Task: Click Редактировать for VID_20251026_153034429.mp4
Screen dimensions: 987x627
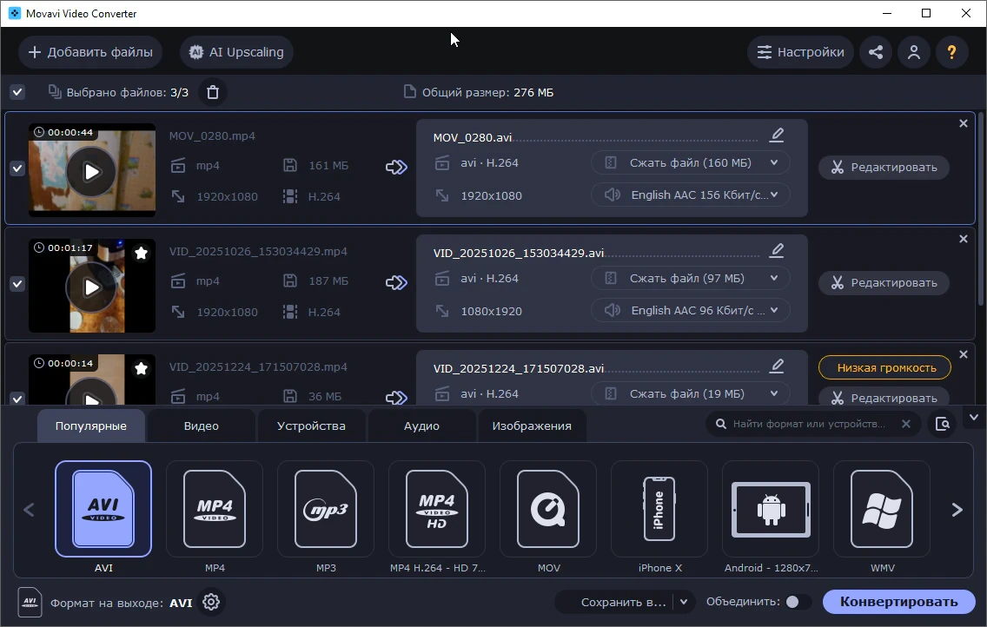Action: 884,283
